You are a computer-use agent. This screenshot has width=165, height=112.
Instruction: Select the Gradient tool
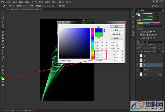coord(3,47)
